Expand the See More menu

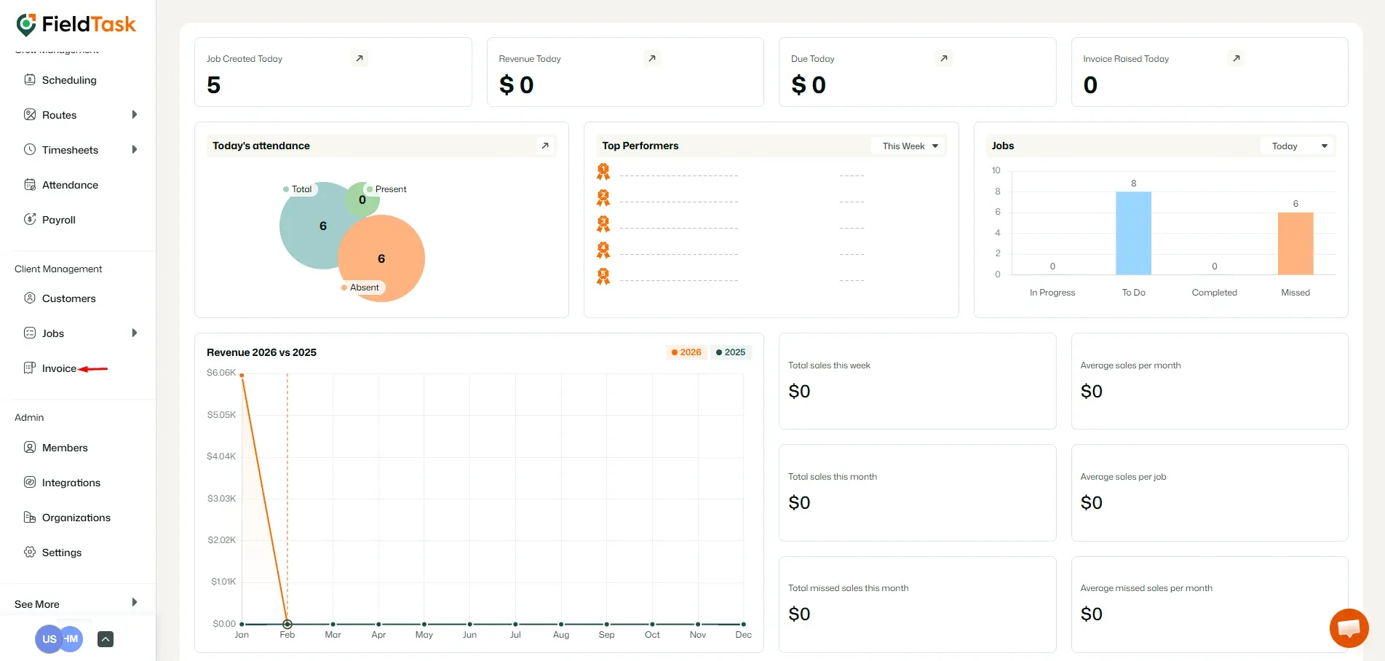(134, 602)
